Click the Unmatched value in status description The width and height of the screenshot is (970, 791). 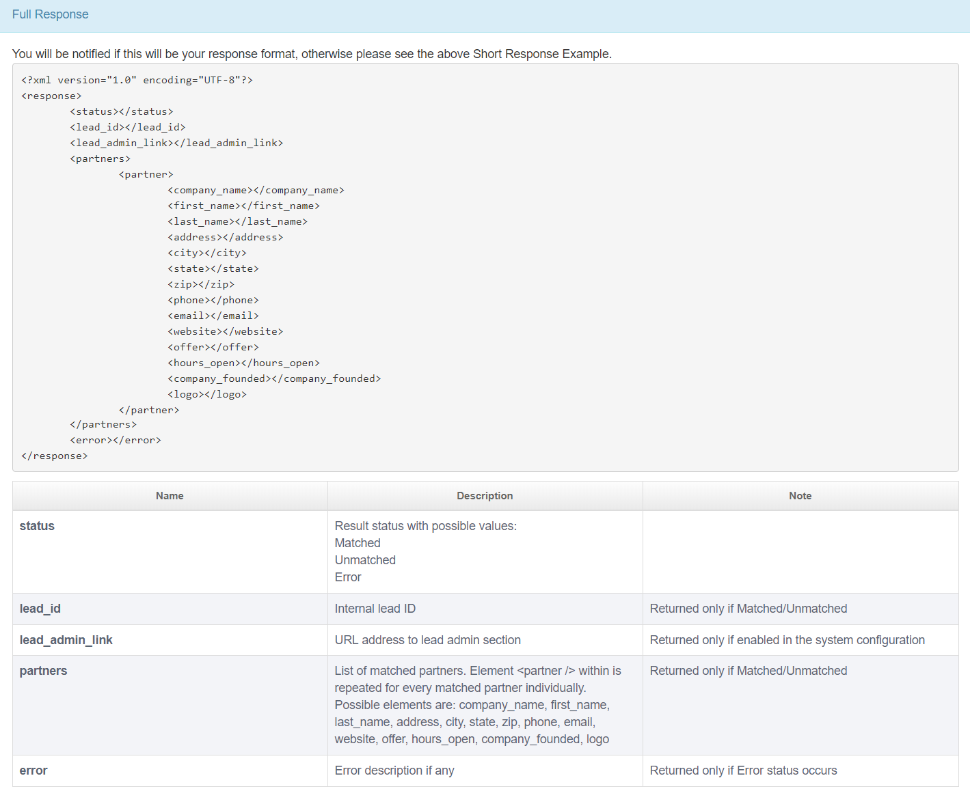[x=365, y=560]
